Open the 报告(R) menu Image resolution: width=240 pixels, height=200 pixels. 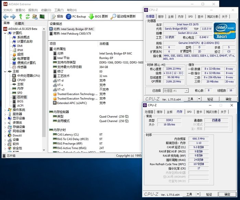point(33,10)
